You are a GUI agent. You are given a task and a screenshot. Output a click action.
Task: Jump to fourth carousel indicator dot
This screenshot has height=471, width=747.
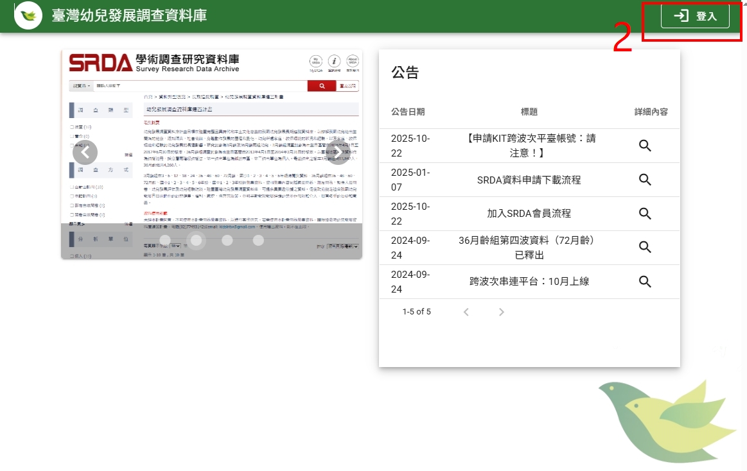(258, 241)
